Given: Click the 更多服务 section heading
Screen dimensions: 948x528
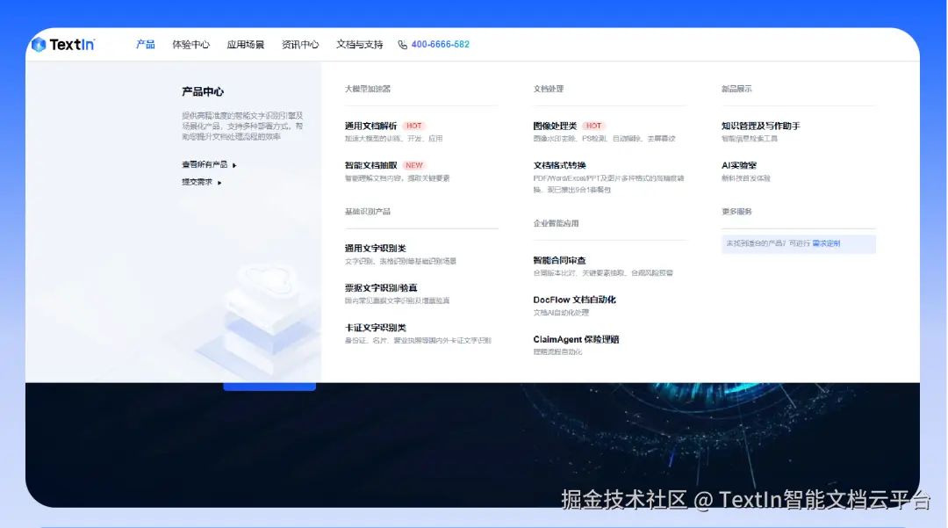Looking at the screenshot, I should 736,212.
